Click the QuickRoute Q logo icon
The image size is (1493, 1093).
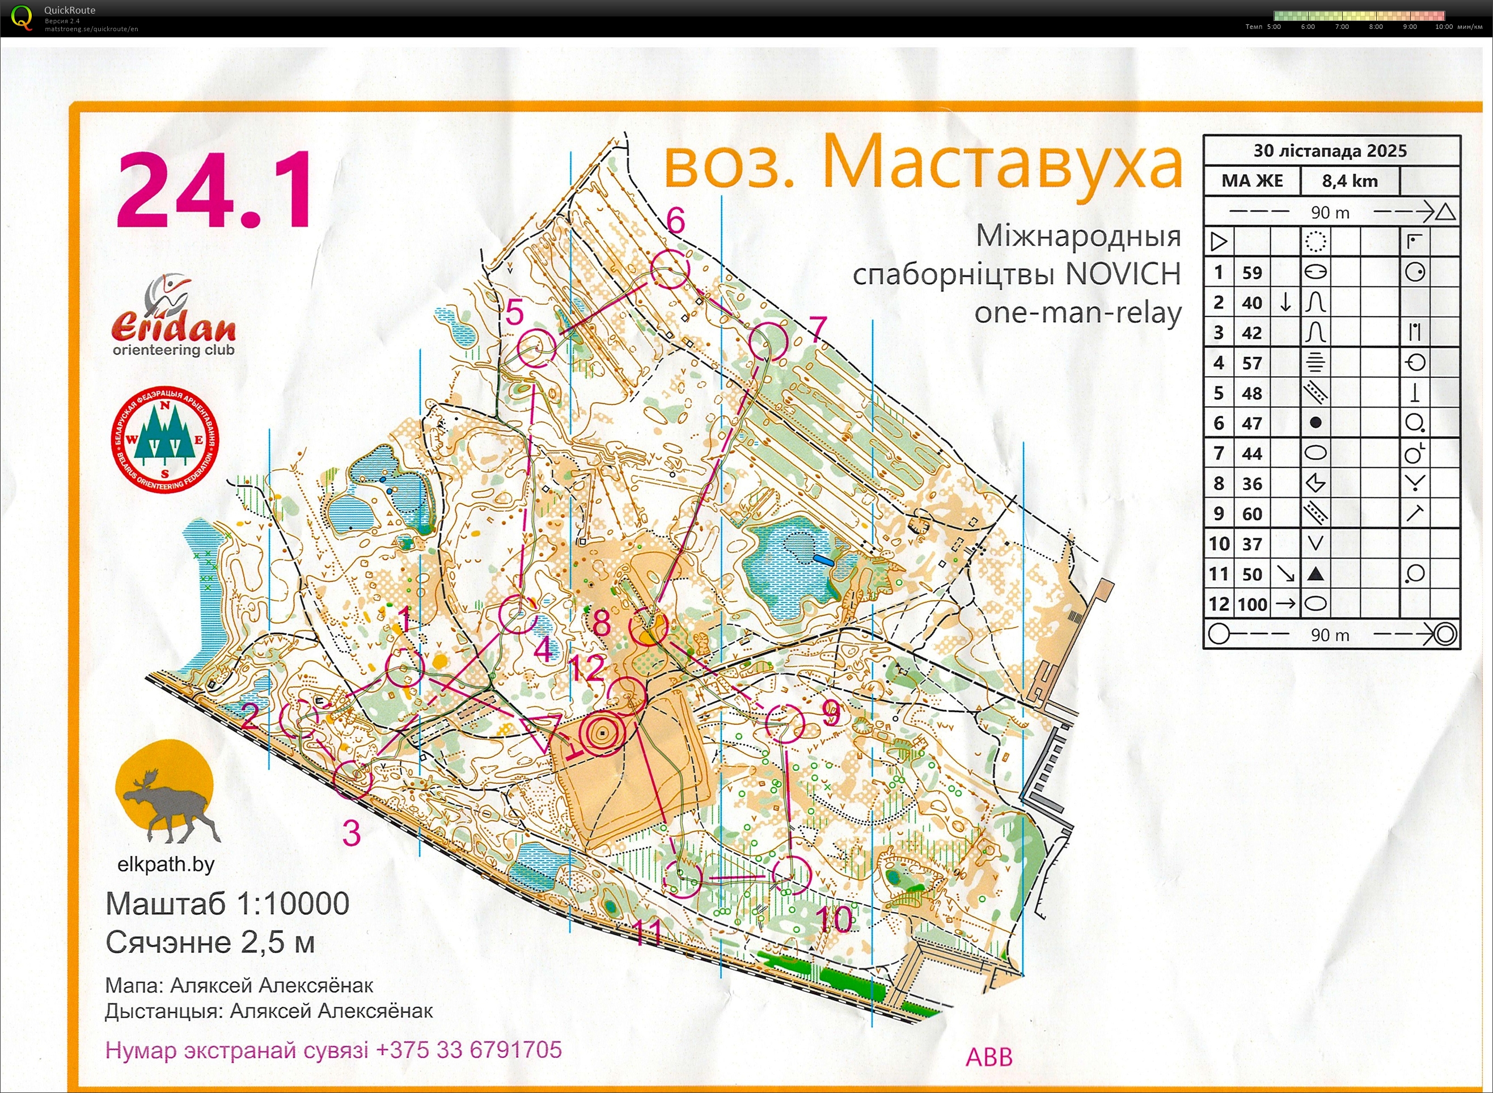(20, 17)
